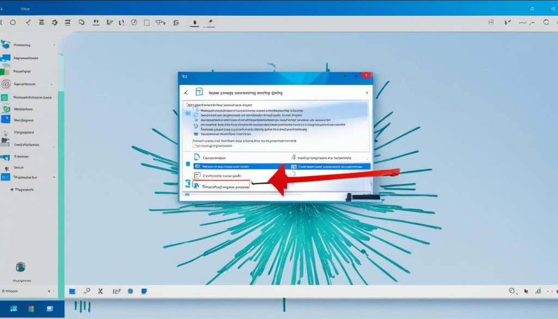Expand the chevron on the dialog's right edge

(x=367, y=92)
